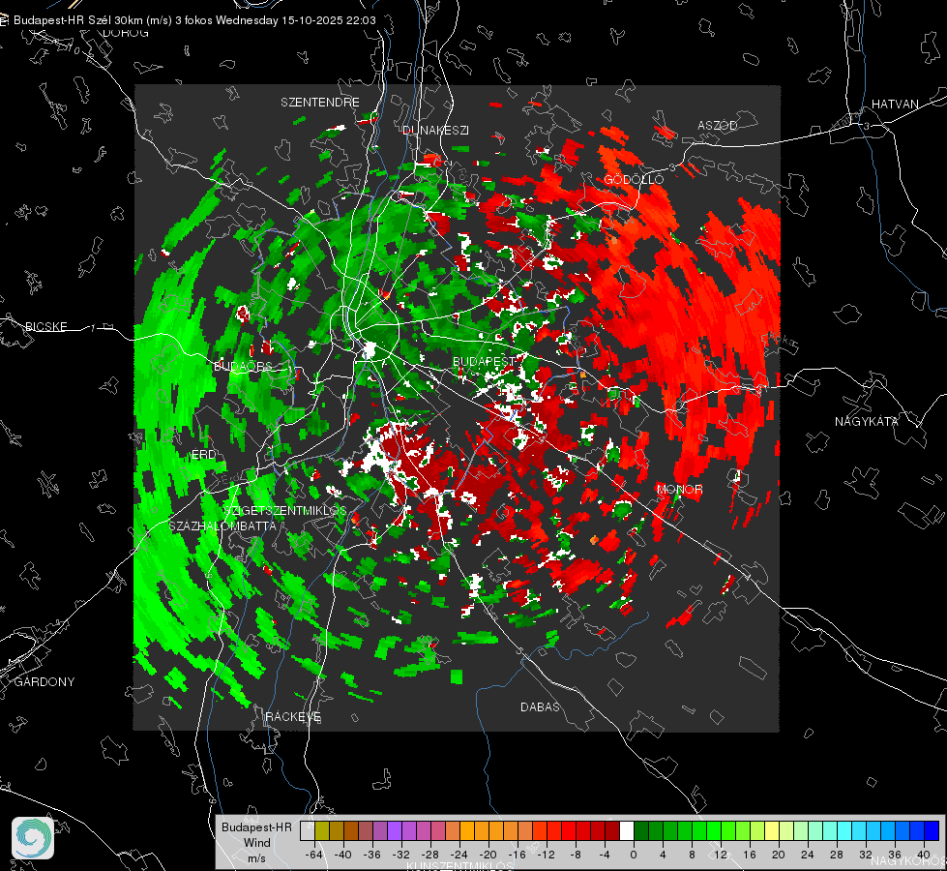Image resolution: width=947 pixels, height=871 pixels.
Task: Select the GÖDÖLLŐ label on the map
Action: [634, 179]
